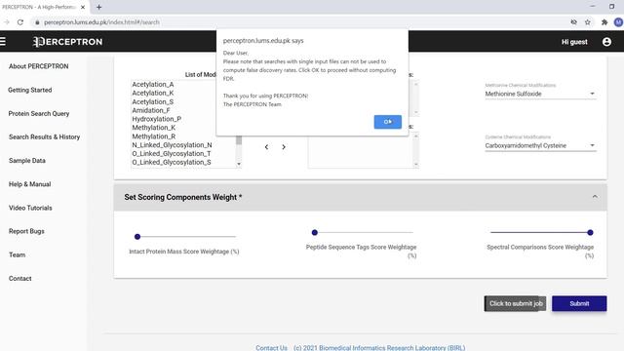Select O_Linked_Glycosylation_T in the list

pyautogui.click(x=172, y=154)
